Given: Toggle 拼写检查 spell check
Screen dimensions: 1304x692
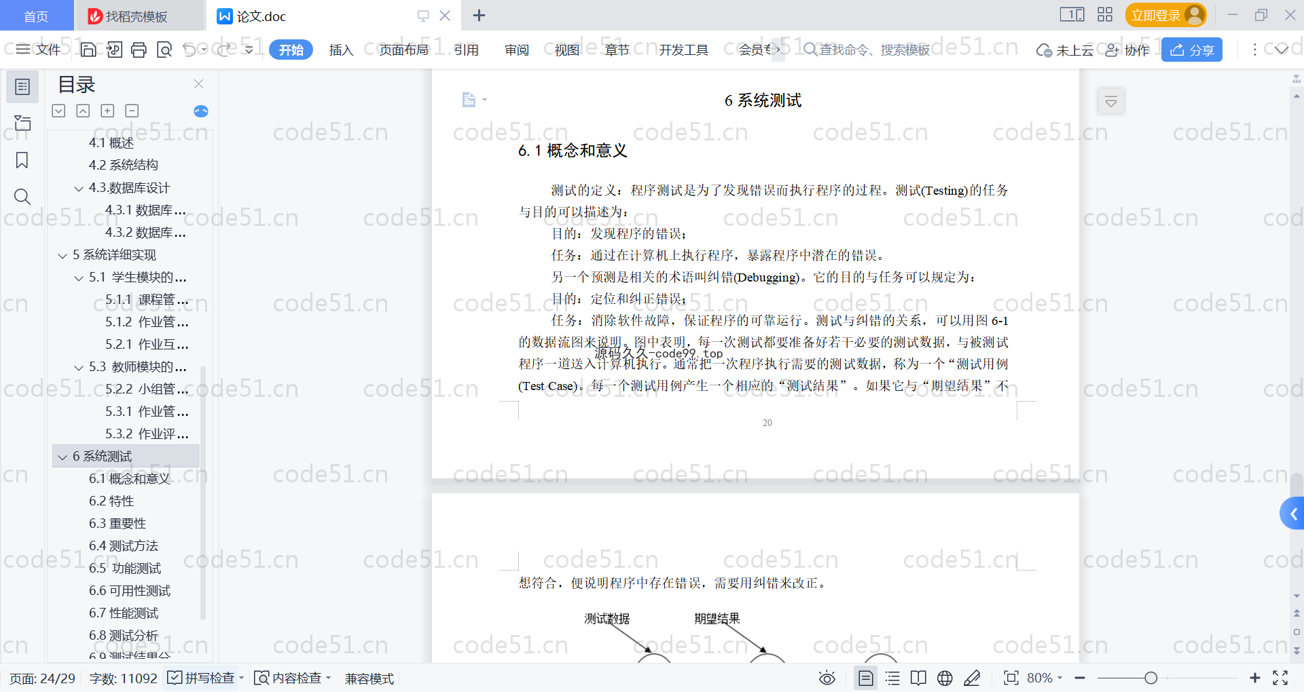Looking at the screenshot, I should [x=202, y=678].
